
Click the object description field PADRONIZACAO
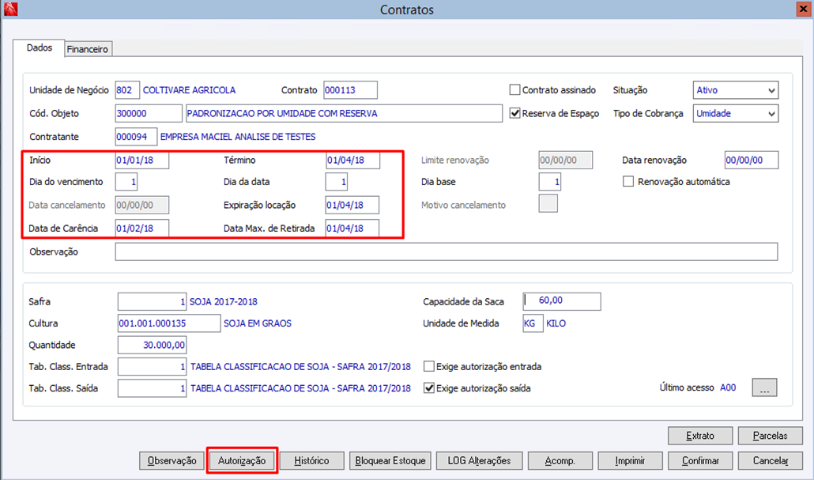coord(344,113)
